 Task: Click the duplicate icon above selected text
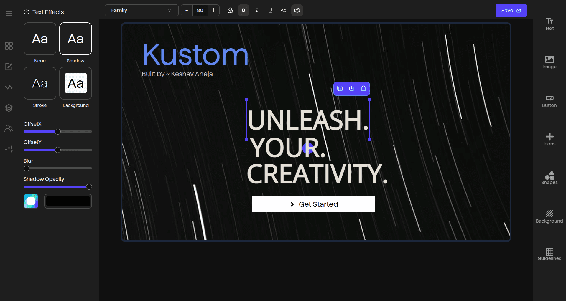pos(340,89)
